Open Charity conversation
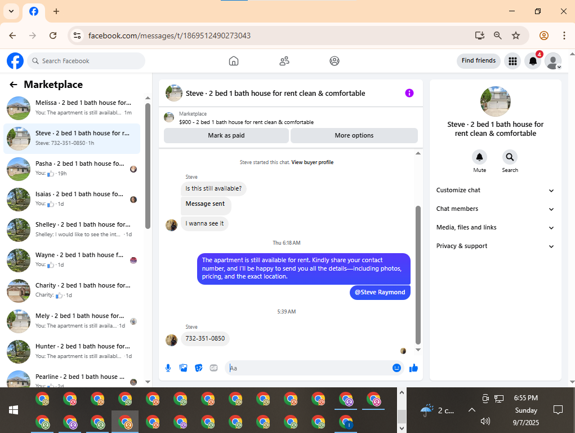This screenshot has width=575, height=433. pos(72,291)
